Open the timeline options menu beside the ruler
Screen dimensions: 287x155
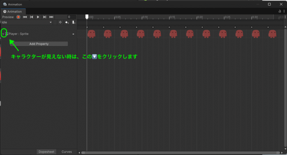point(285,17)
